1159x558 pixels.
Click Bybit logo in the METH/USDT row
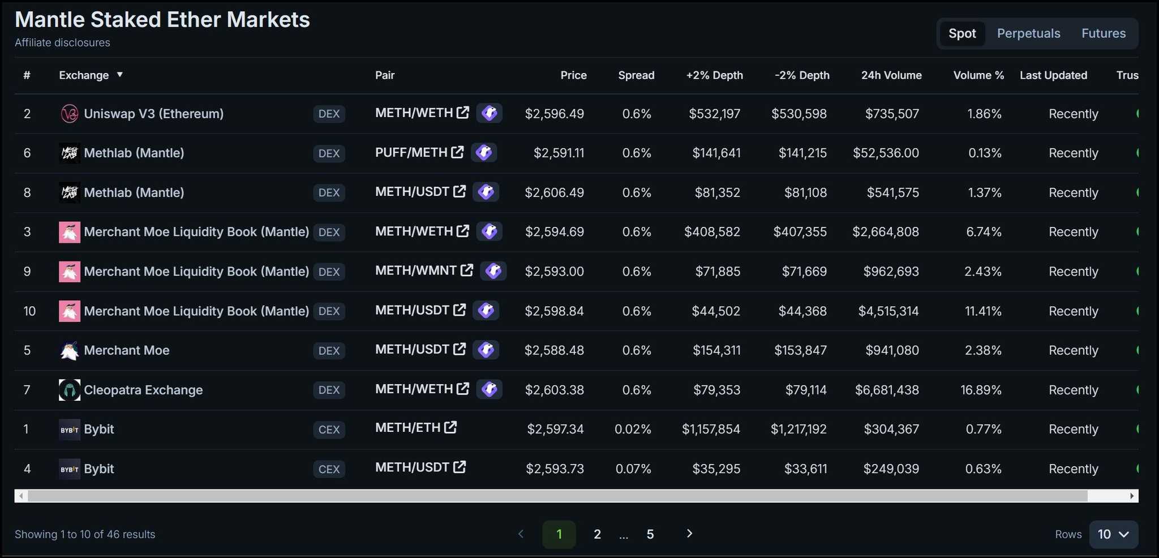tap(69, 469)
